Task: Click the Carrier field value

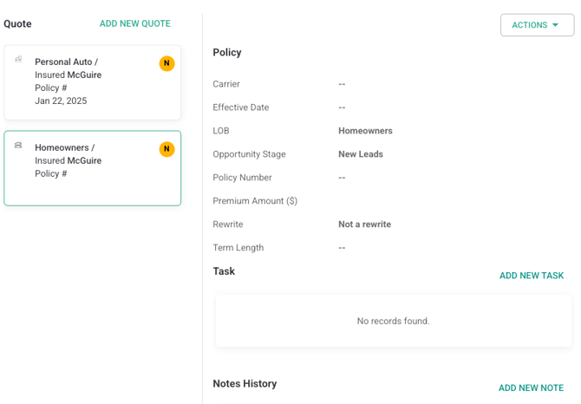Action: [342, 84]
